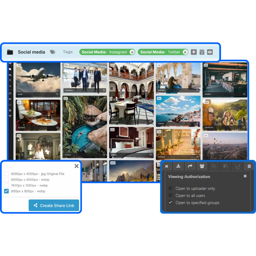Check Open to uploader only
Image resolution: width=256 pixels, height=256 pixels.
point(170,188)
